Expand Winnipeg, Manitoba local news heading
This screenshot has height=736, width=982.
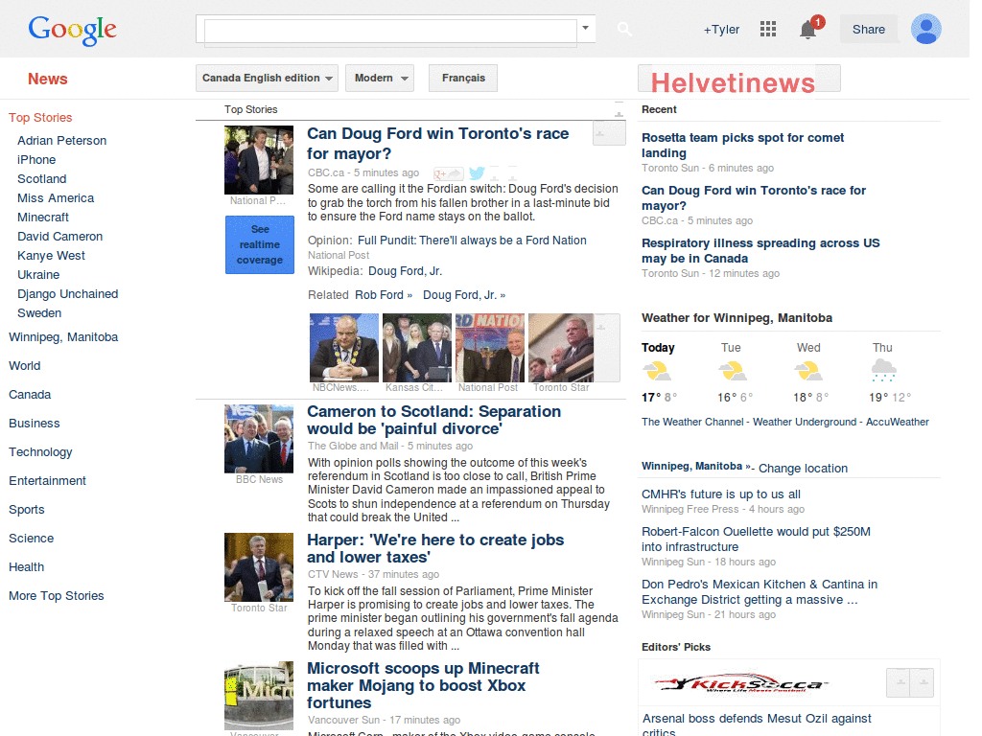click(696, 467)
